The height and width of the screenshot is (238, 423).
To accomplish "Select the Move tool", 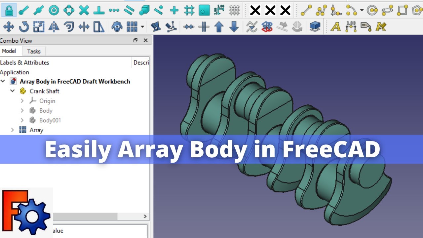I will click(8, 26).
